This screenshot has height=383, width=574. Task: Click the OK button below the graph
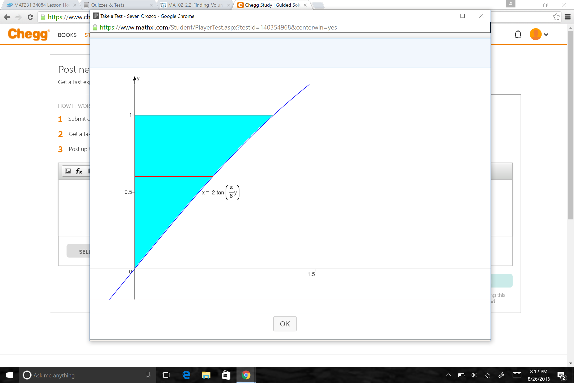[285, 324]
